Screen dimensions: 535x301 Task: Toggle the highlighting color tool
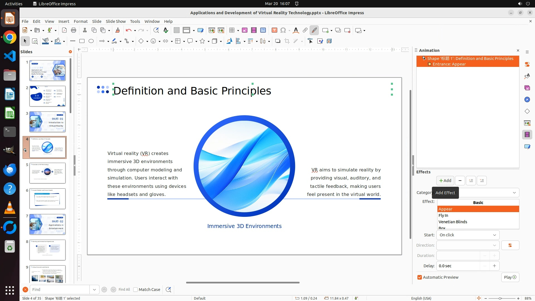tap(314, 30)
